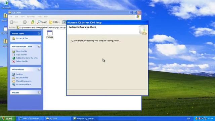
Task: Click the Extract all files icon
Action: [14, 38]
